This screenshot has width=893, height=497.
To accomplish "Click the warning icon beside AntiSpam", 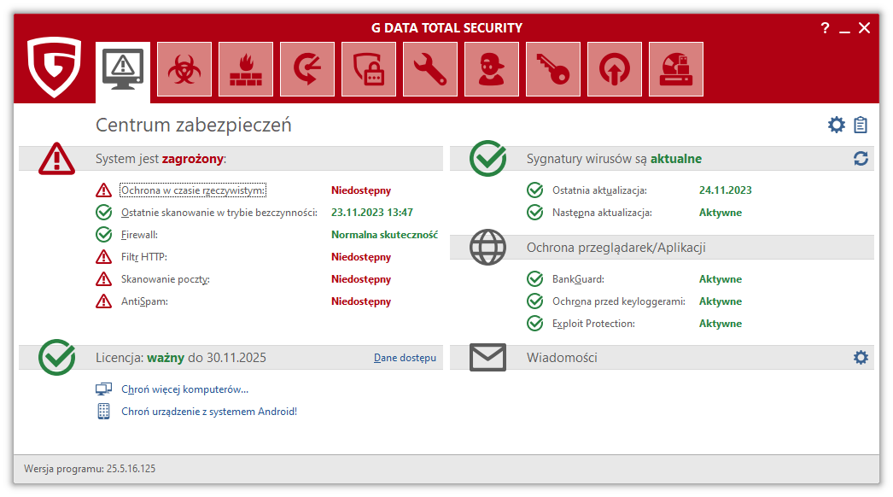I will coord(103,301).
